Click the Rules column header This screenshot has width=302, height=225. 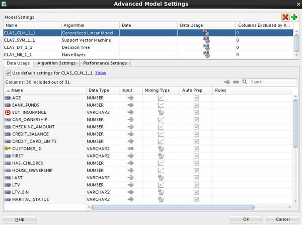[x=253, y=90]
